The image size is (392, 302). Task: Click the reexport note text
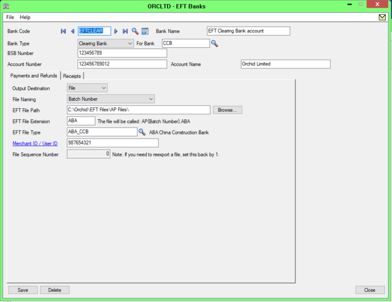(x=166, y=155)
